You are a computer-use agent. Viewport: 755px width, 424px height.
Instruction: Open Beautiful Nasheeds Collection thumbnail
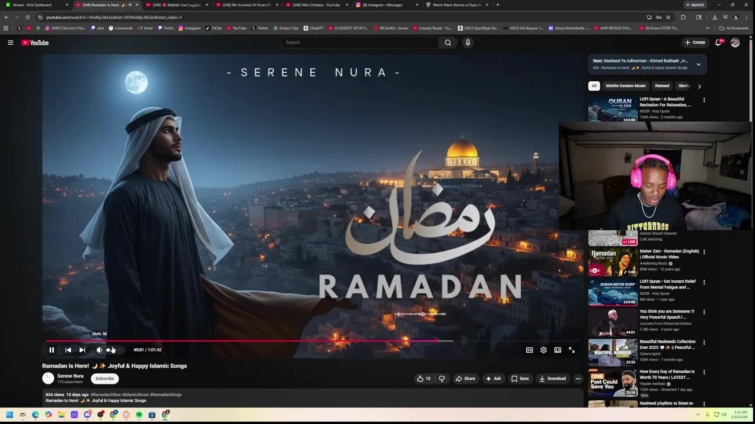coord(612,352)
